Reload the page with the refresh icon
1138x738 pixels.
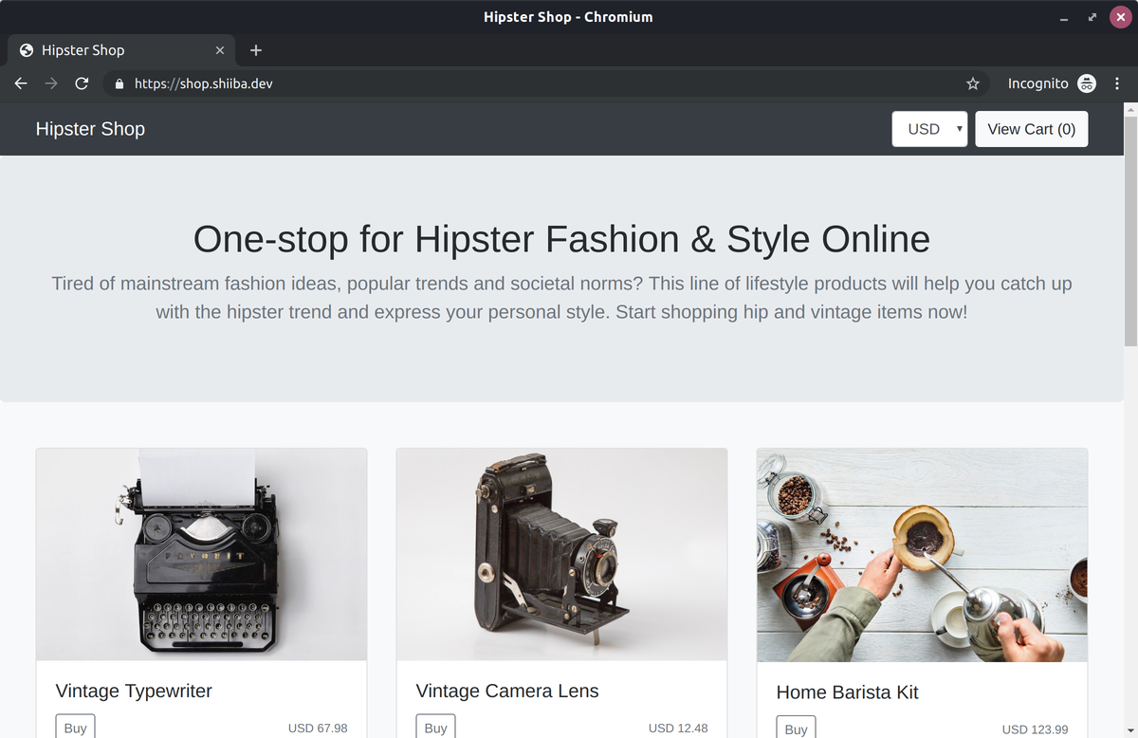82,83
